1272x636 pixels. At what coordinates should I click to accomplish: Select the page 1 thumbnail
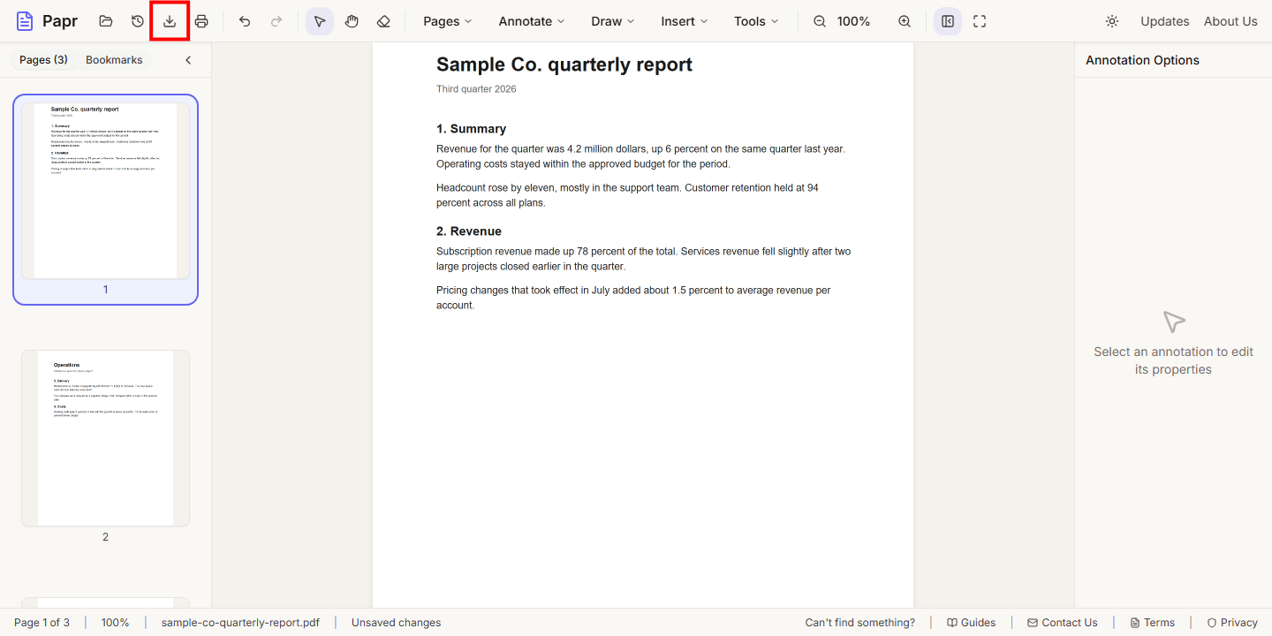point(105,200)
